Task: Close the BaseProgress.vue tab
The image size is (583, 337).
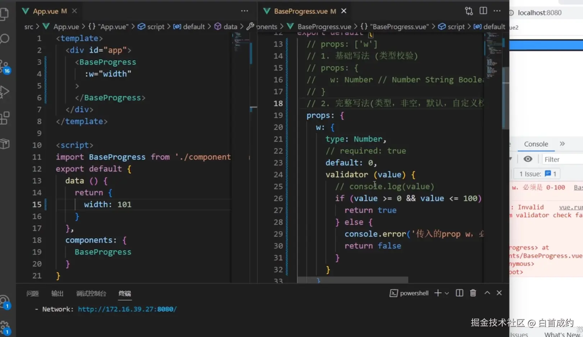Action: [344, 11]
